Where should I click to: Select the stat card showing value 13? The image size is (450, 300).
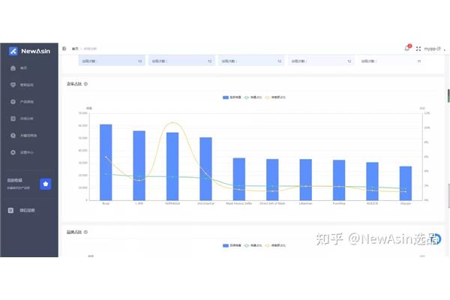pyautogui.click(x=112, y=61)
